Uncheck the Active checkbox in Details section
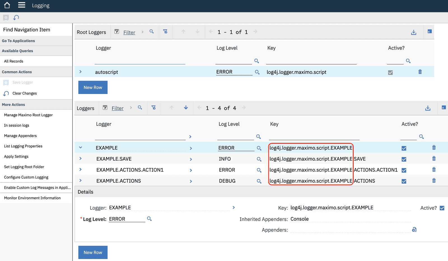This screenshot has height=261, width=448. 442,208
